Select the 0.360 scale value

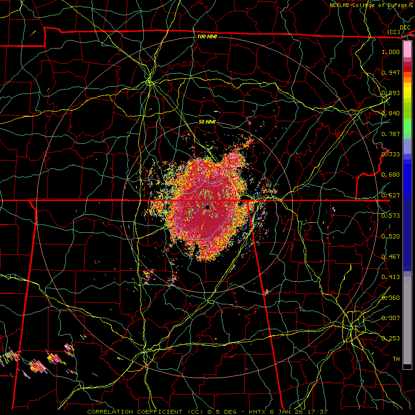point(391,298)
